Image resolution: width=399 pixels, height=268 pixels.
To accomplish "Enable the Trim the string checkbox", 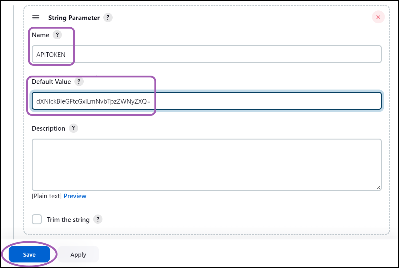I will [37, 219].
